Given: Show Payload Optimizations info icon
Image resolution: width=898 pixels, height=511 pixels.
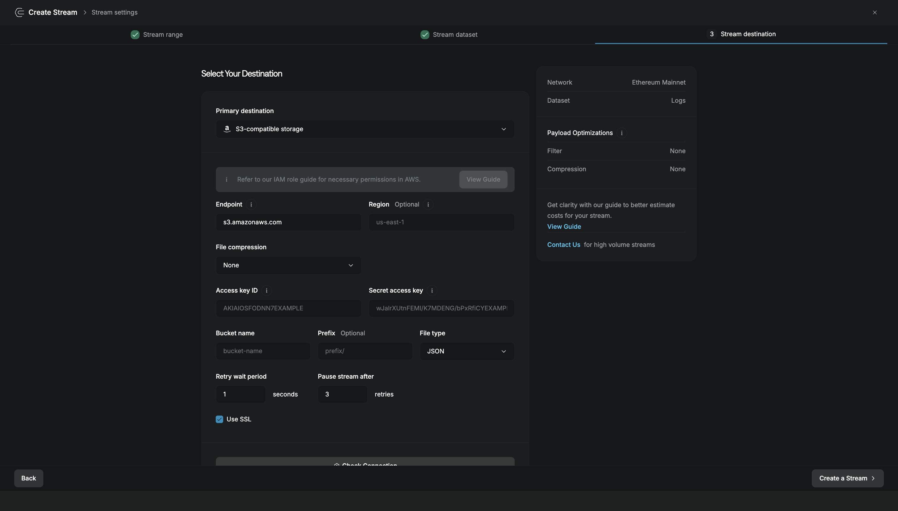Looking at the screenshot, I should click(x=622, y=133).
